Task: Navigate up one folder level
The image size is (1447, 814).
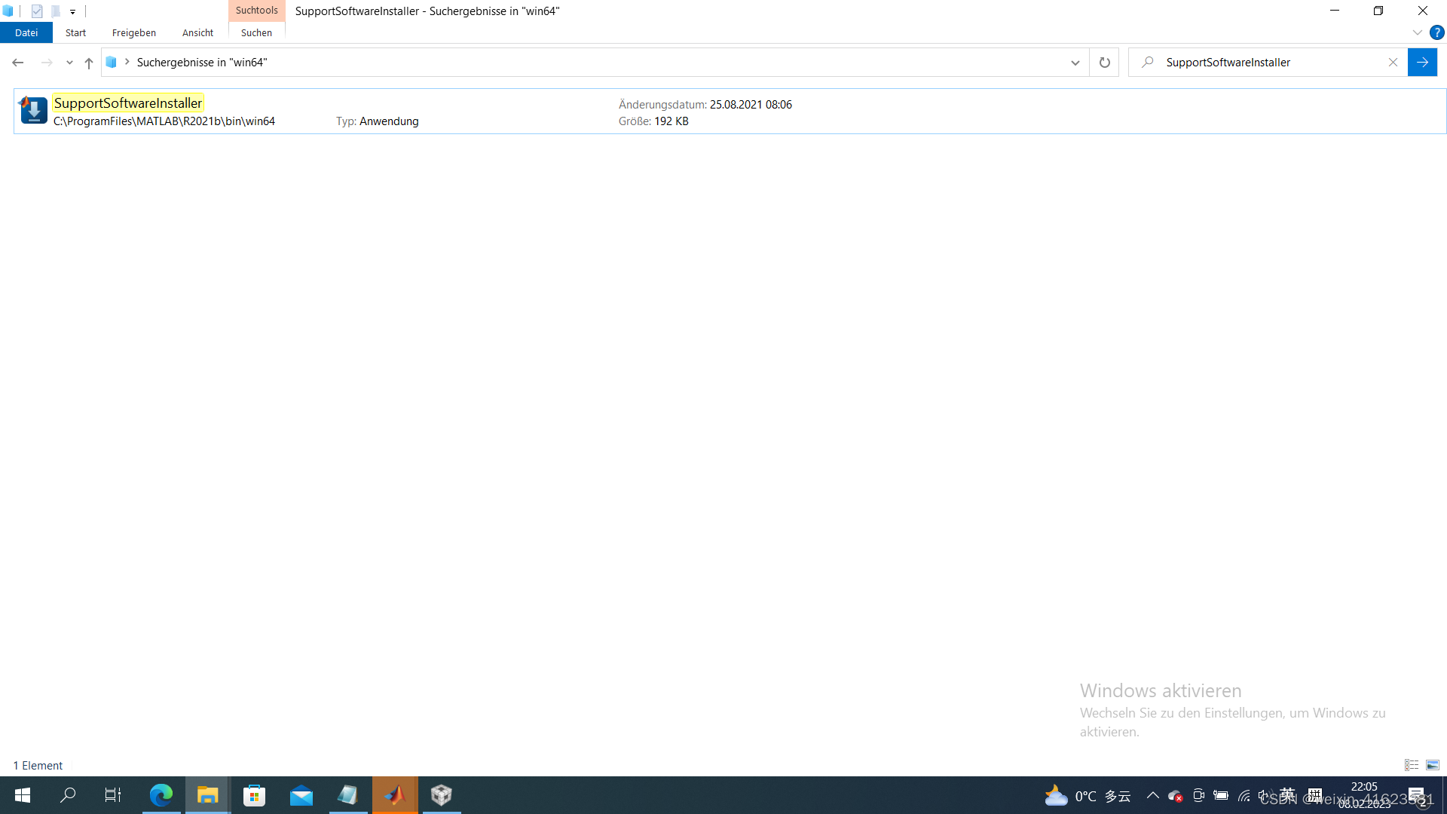Action: point(88,63)
